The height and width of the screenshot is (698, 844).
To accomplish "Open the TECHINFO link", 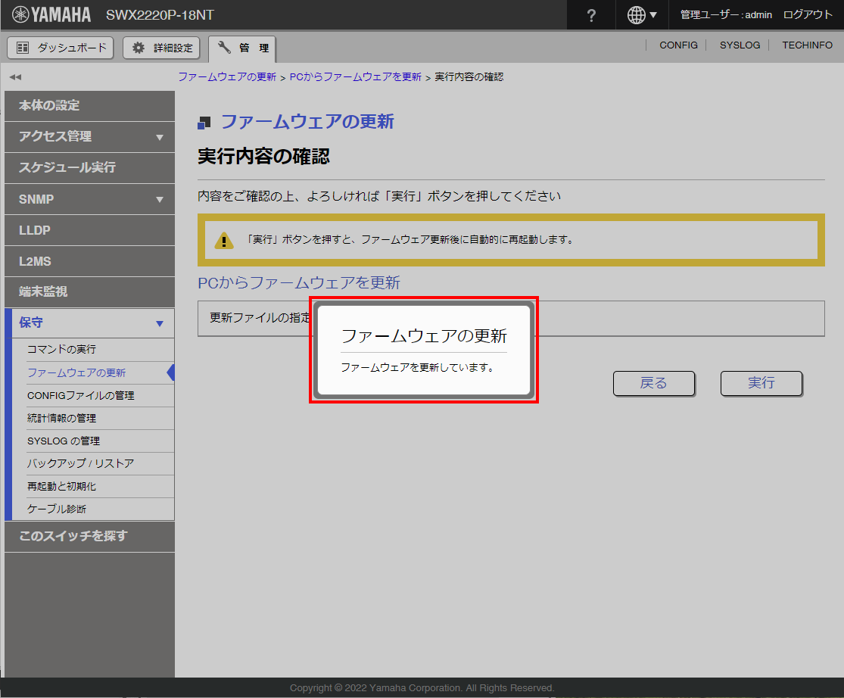I will [x=807, y=45].
